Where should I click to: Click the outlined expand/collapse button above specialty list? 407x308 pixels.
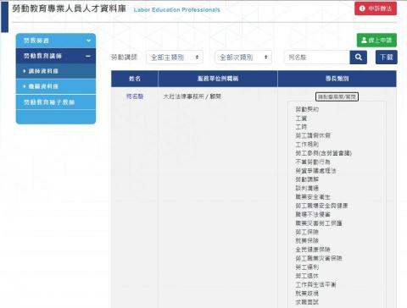pos(337,96)
